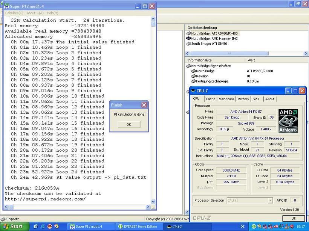Click the system tray clock 18:17
Image resolution: width=309 pixels, height=231 pixels.
click(x=301, y=226)
